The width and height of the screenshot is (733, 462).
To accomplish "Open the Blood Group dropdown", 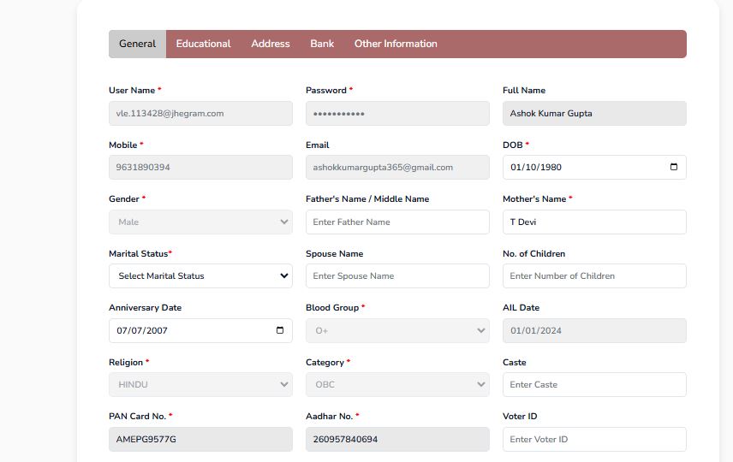I will click(x=397, y=331).
